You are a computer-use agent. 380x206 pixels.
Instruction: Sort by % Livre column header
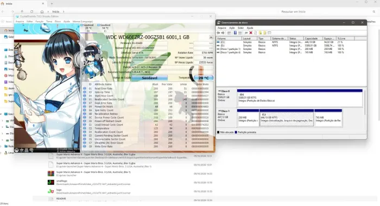pyautogui.click(x=346, y=38)
